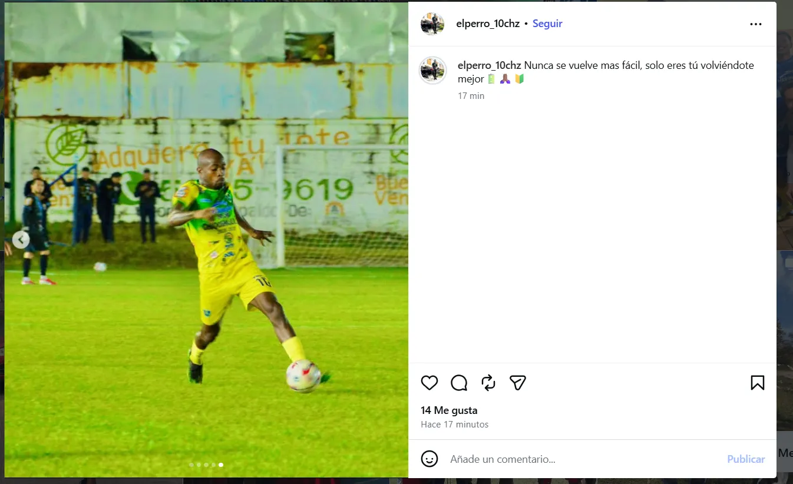This screenshot has height=484, width=793.
Task: Focus the Añade un comentario field
Action: coord(583,459)
